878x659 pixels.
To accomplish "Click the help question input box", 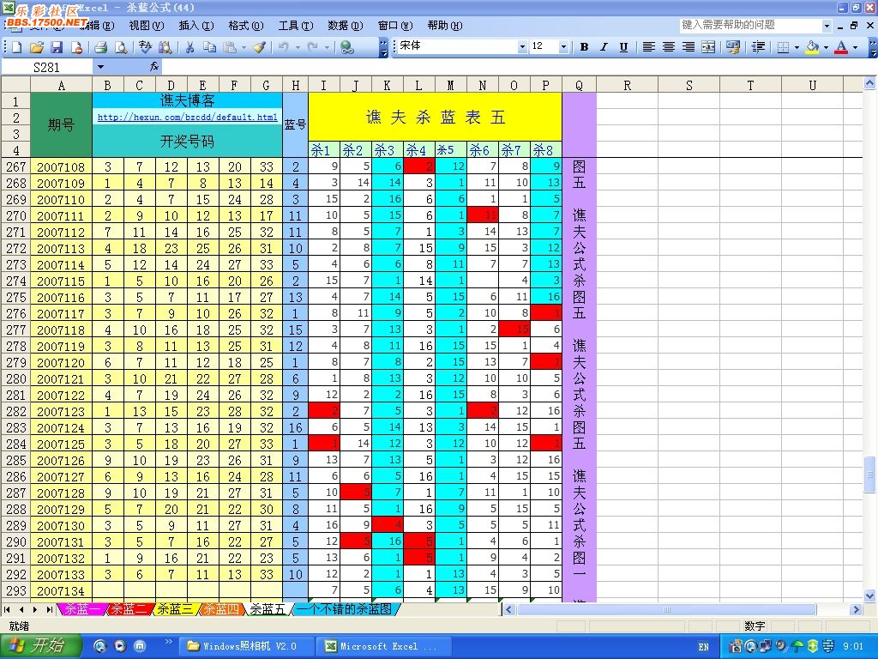I will [750, 25].
